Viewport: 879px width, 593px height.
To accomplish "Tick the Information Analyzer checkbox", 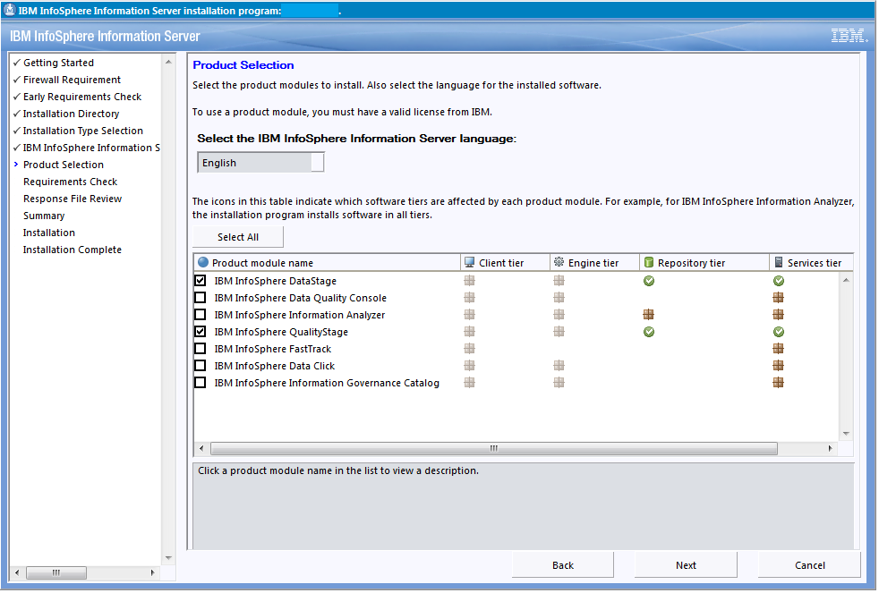I will coord(201,315).
